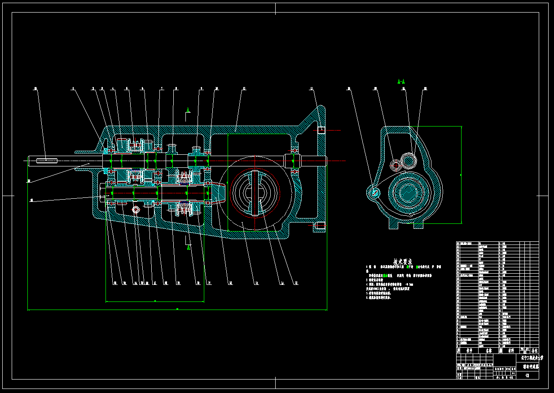Select part balloon number 8

click(x=176, y=89)
